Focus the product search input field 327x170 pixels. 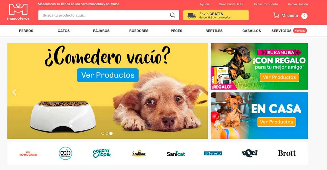(x=104, y=15)
